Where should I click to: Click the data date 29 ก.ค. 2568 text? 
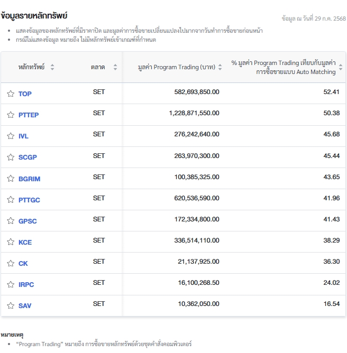[314, 18]
